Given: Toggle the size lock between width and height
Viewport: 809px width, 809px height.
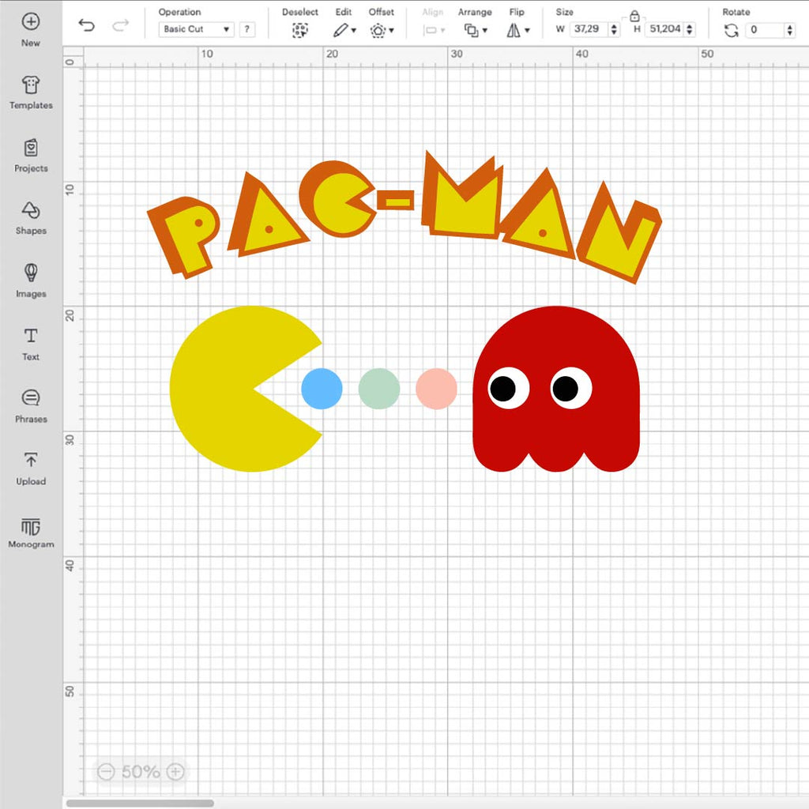Looking at the screenshot, I should click(x=634, y=16).
